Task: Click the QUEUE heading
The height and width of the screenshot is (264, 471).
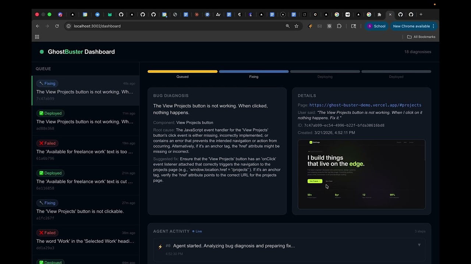Action: (x=43, y=69)
